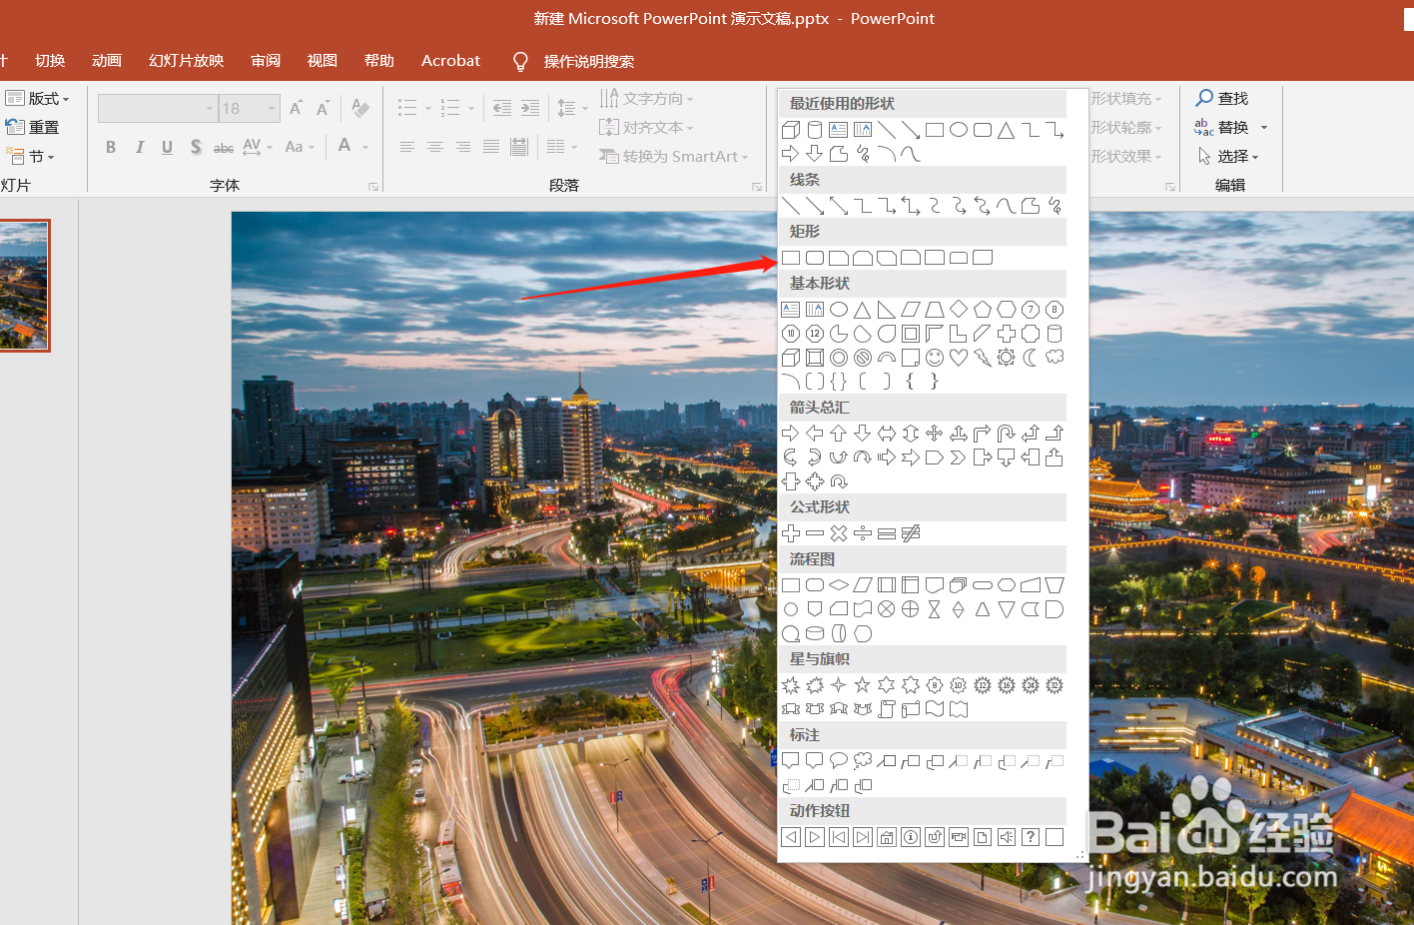Screen dimensions: 1414x925
Task: Select the wave flag shape
Action: pos(935,709)
